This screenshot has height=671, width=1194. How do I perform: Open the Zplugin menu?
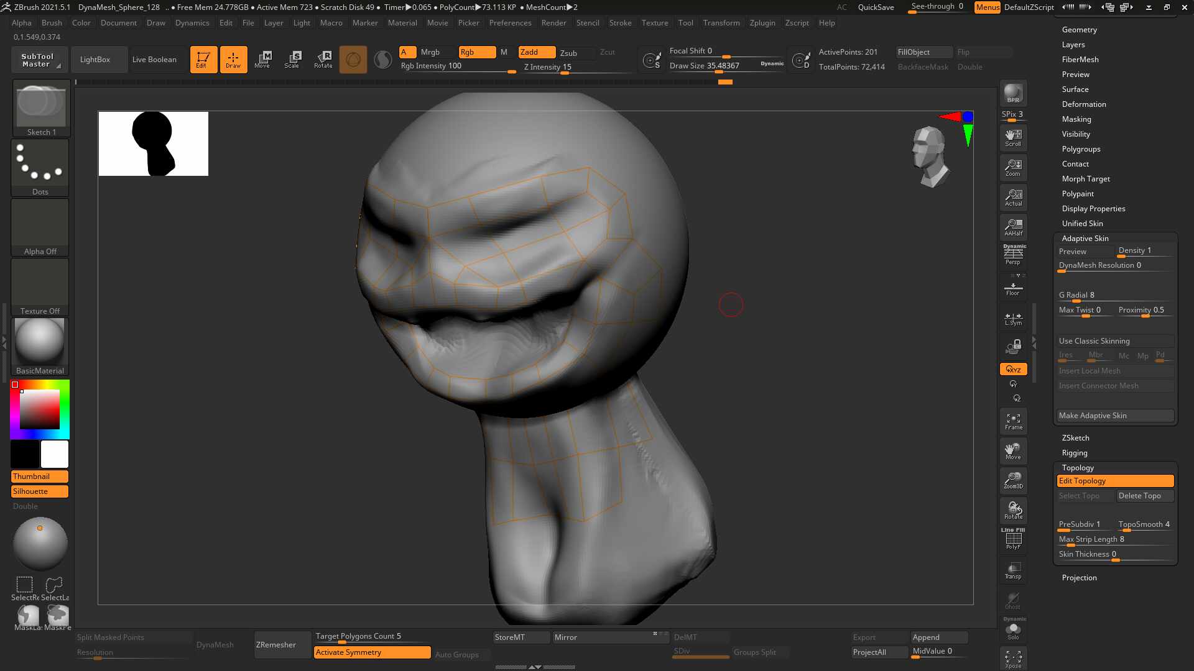point(762,23)
